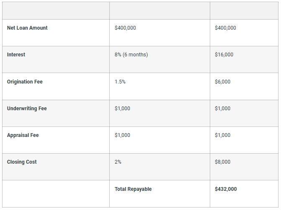Viewport: 281px width, 210px height.
Task: Select the $432,000 total amount
Action: tap(226, 189)
